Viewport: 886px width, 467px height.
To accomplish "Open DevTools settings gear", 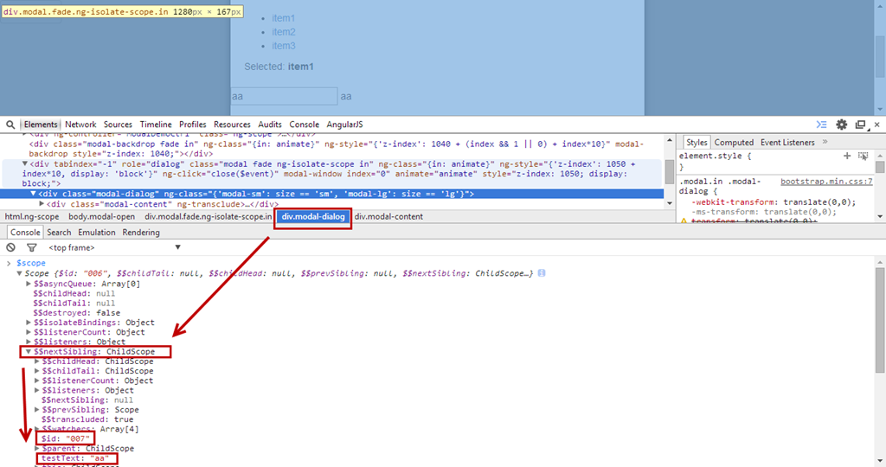I will point(841,125).
